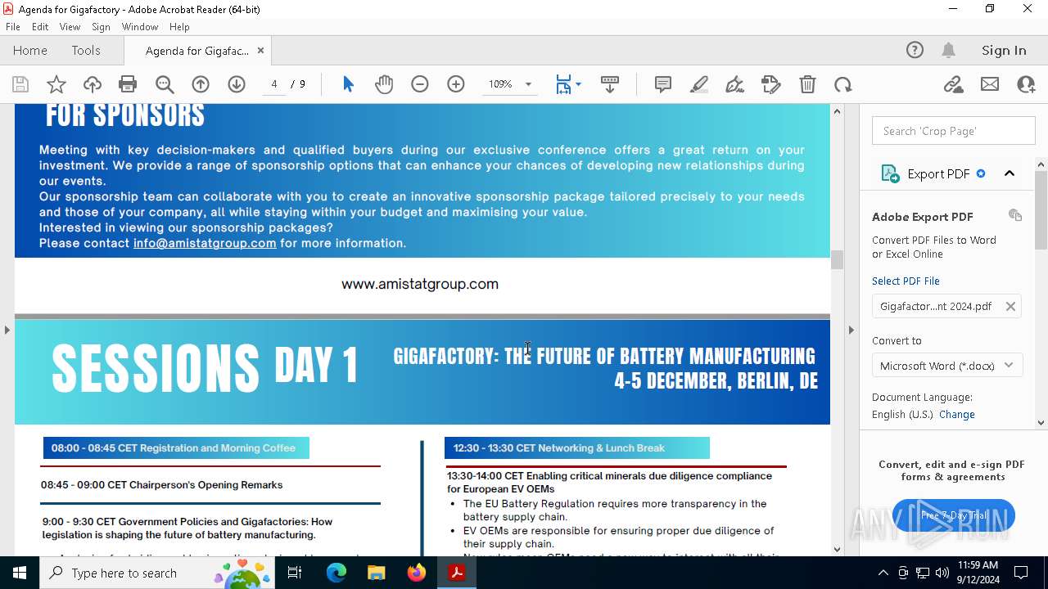Click the volume icon in system tray
Viewport: 1048px width, 589px height.
click(942, 573)
